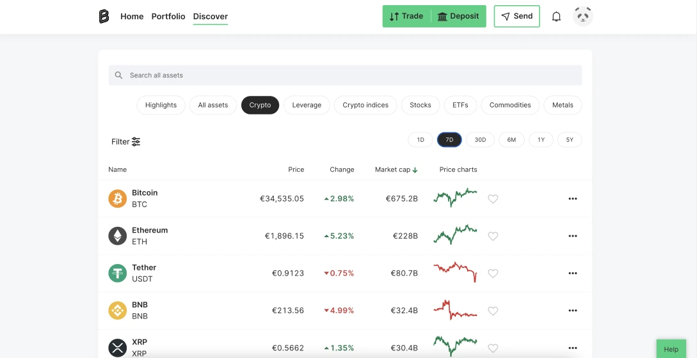Go to the Home tab
This screenshot has height=358, width=697.
tap(132, 17)
